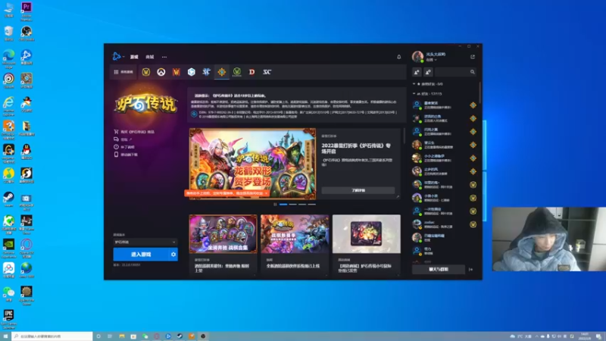The height and width of the screenshot is (341, 606).
Task: Open the patch notes link
Action: tap(124, 147)
